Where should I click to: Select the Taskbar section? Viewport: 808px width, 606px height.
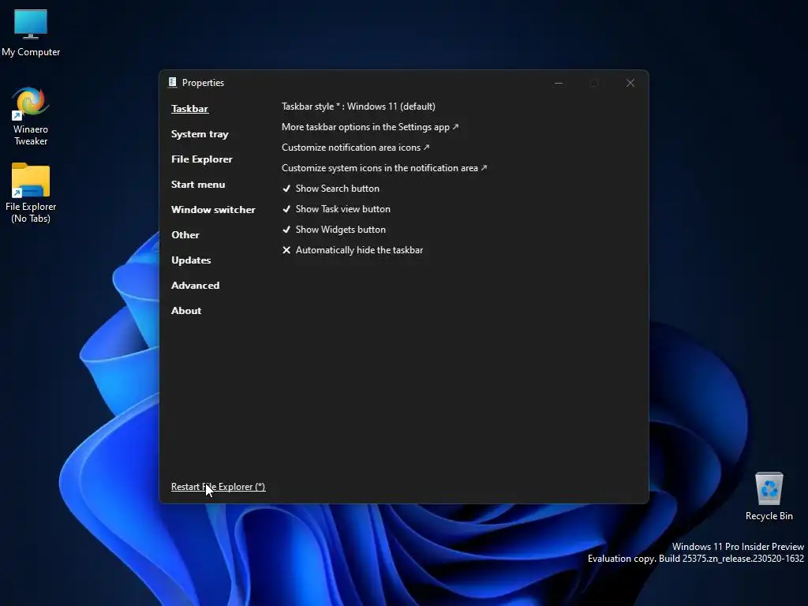coord(189,109)
